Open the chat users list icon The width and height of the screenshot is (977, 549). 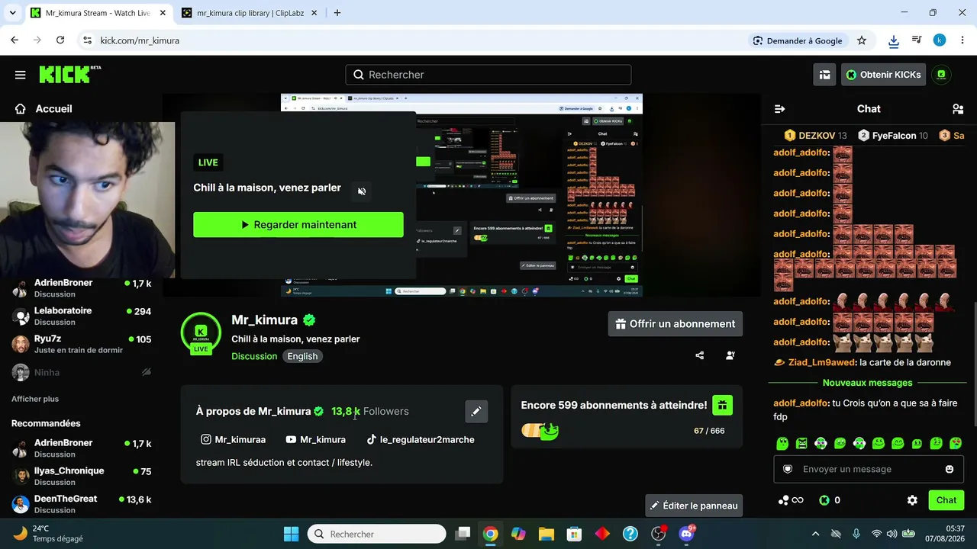pyautogui.click(x=958, y=109)
